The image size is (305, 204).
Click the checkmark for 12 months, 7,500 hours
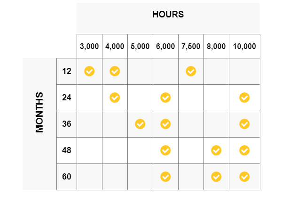[x=191, y=71]
